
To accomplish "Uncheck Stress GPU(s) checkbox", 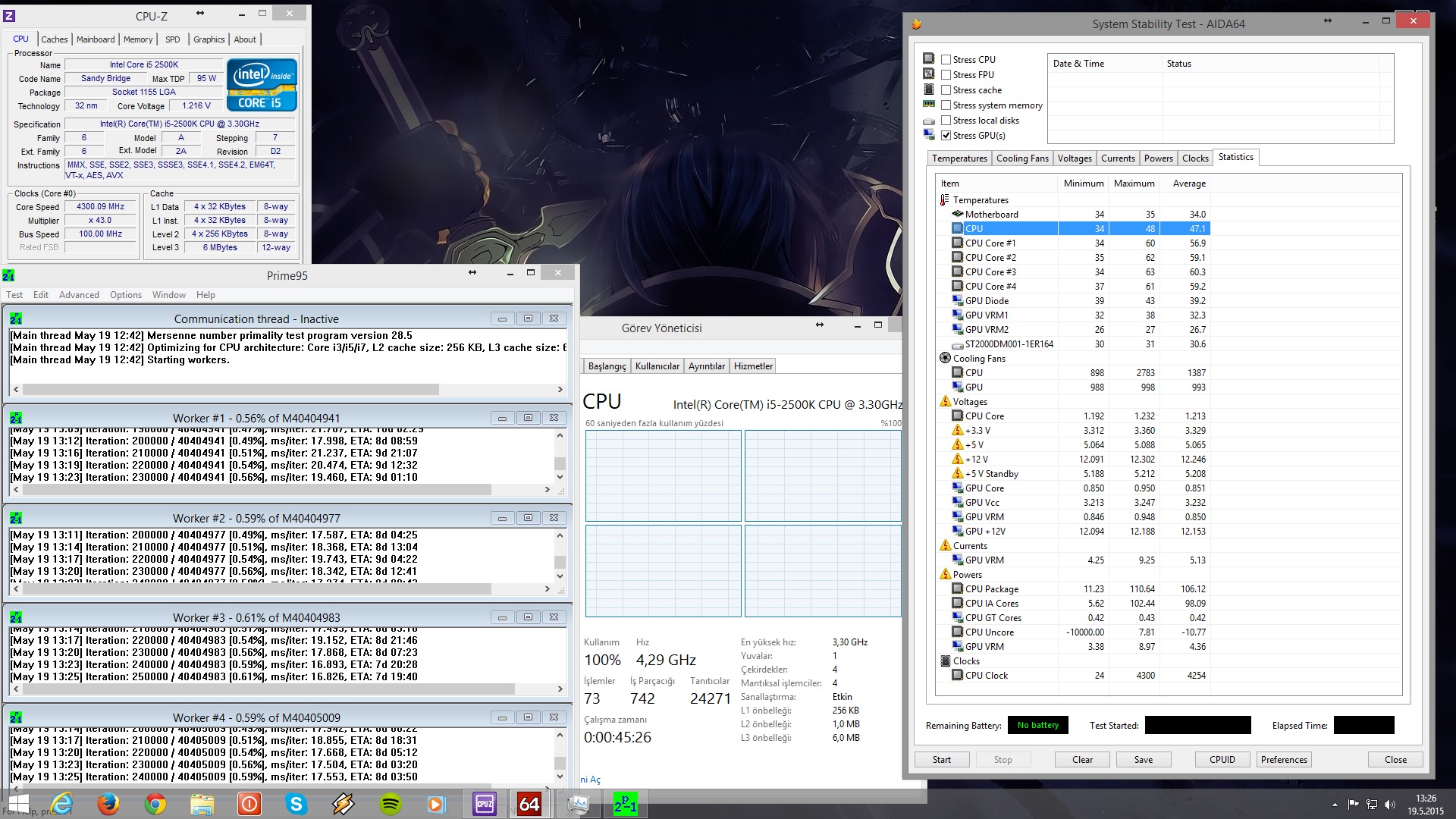I will point(946,135).
